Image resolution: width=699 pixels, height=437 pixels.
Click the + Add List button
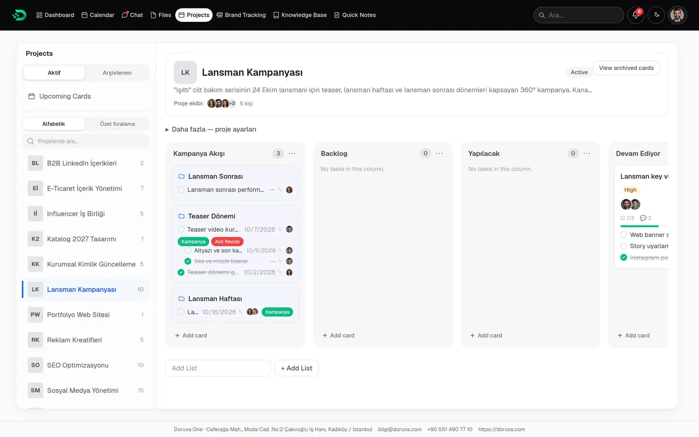click(x=297, y=368)
